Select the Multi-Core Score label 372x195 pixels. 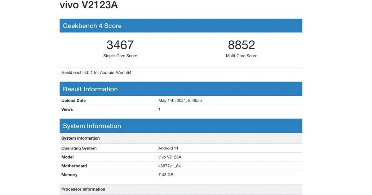(x=241, y=56)
